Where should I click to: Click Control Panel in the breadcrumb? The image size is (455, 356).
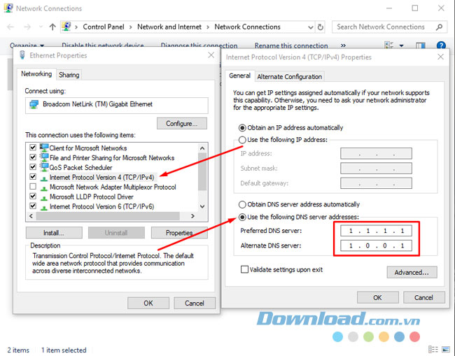[x=104, y=27]
